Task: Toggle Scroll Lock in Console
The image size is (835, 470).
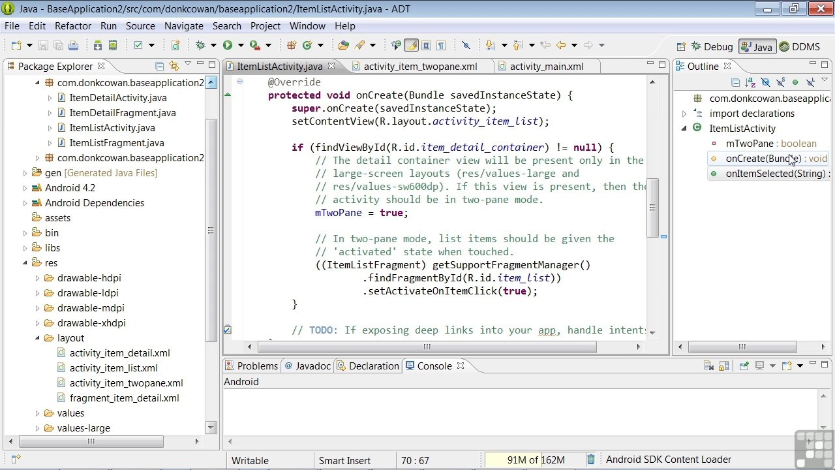Action: point(724,366)
